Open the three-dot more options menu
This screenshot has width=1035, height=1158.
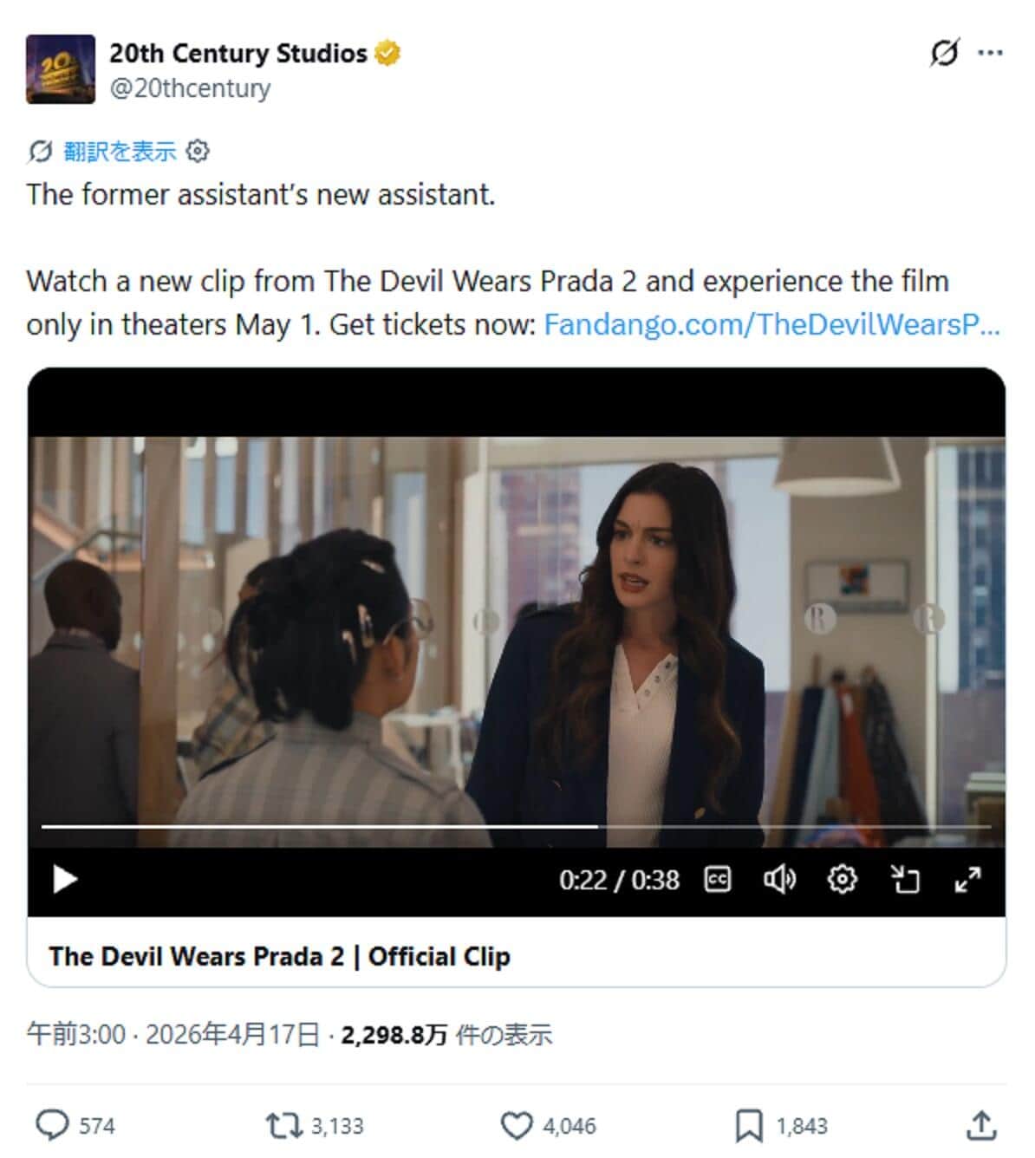[x=990, y=53]
